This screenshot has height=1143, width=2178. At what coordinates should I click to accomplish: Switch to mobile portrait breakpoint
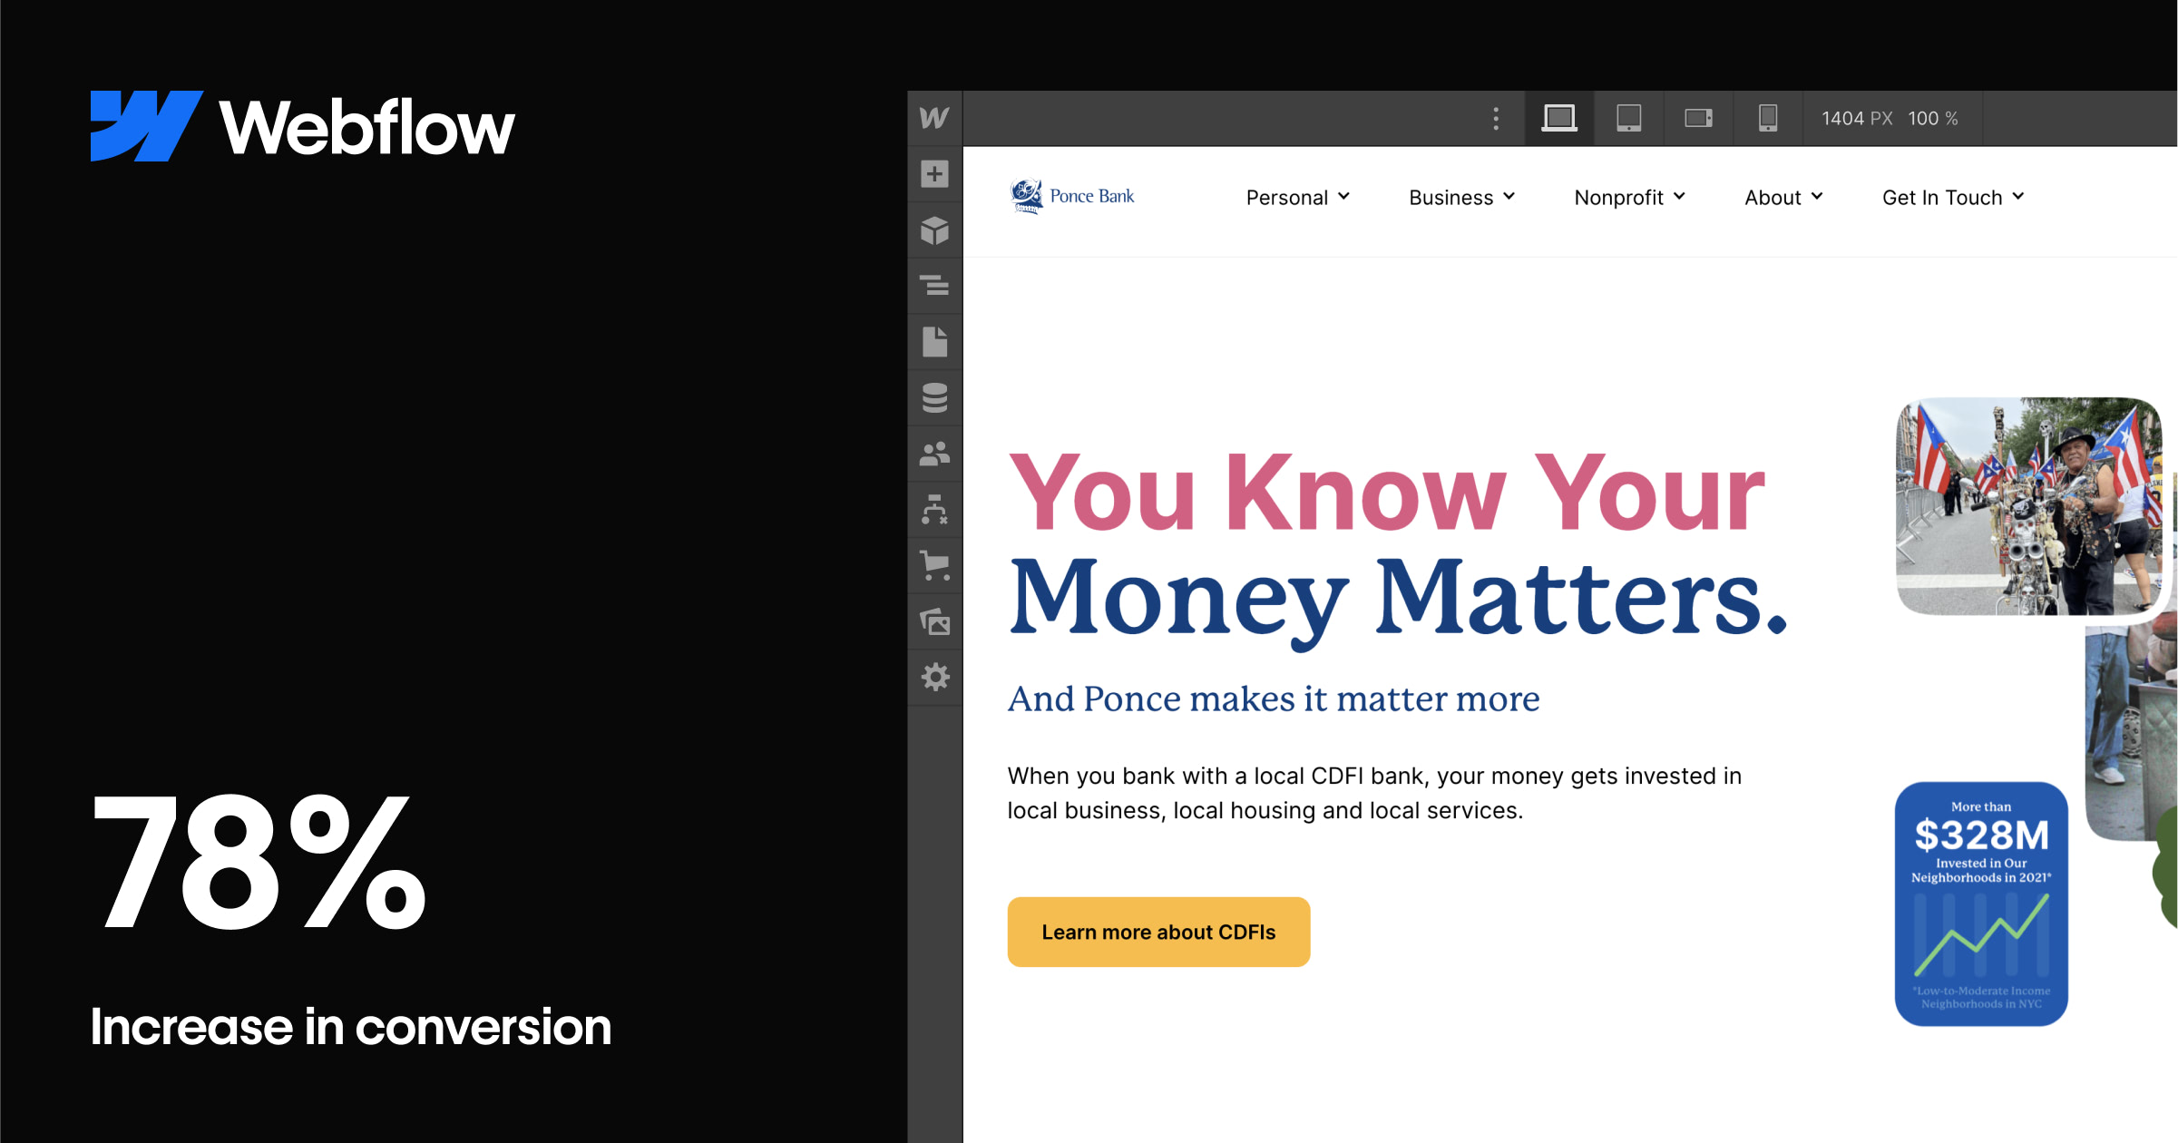click(1767, 118)
